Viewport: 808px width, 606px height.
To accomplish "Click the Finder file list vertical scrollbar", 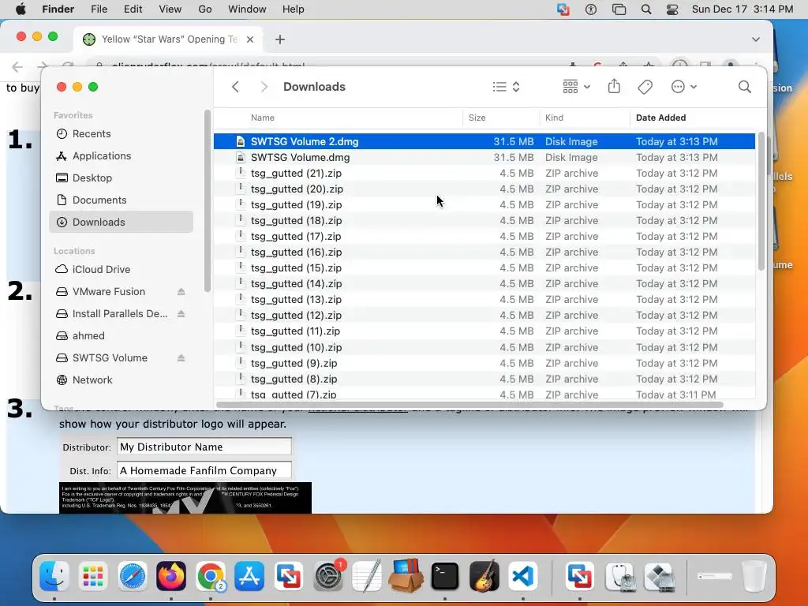I will (x=761, y=201).
